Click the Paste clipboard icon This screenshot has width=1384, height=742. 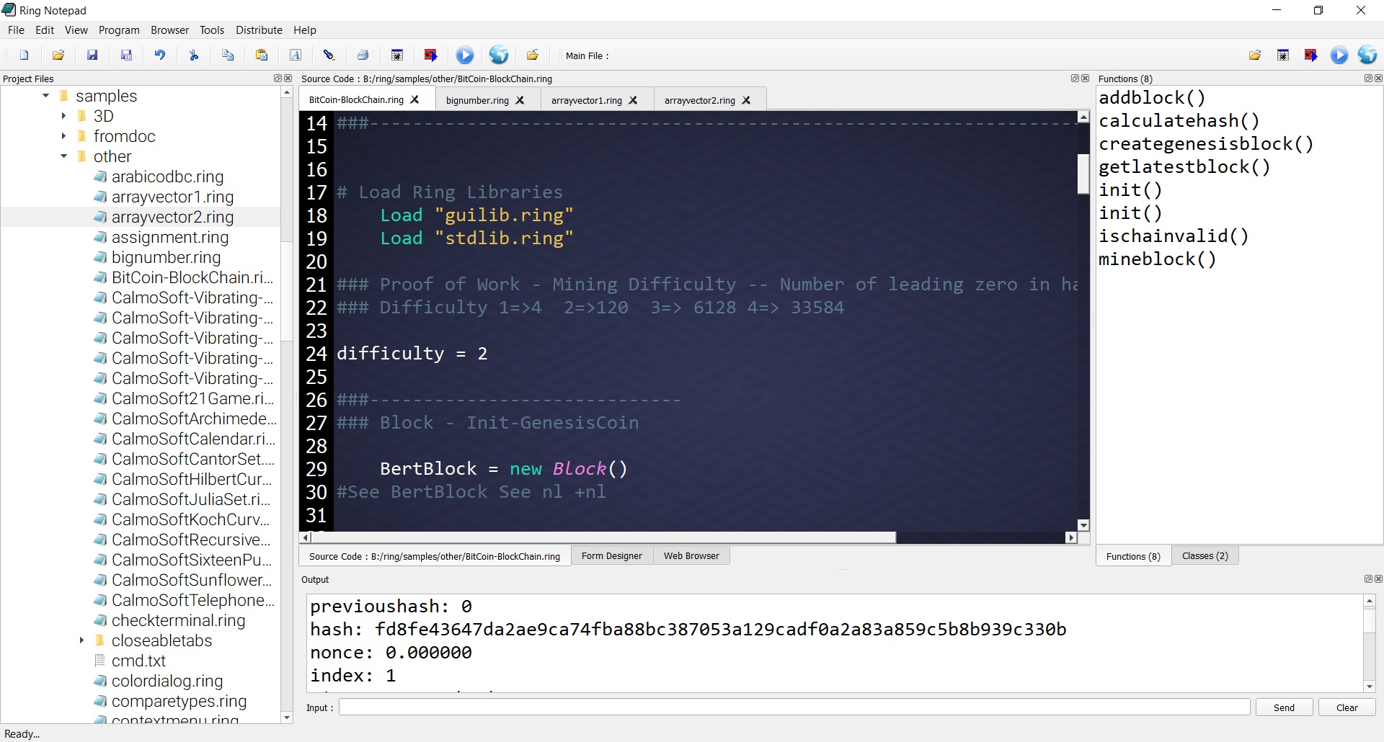[262, 55]
